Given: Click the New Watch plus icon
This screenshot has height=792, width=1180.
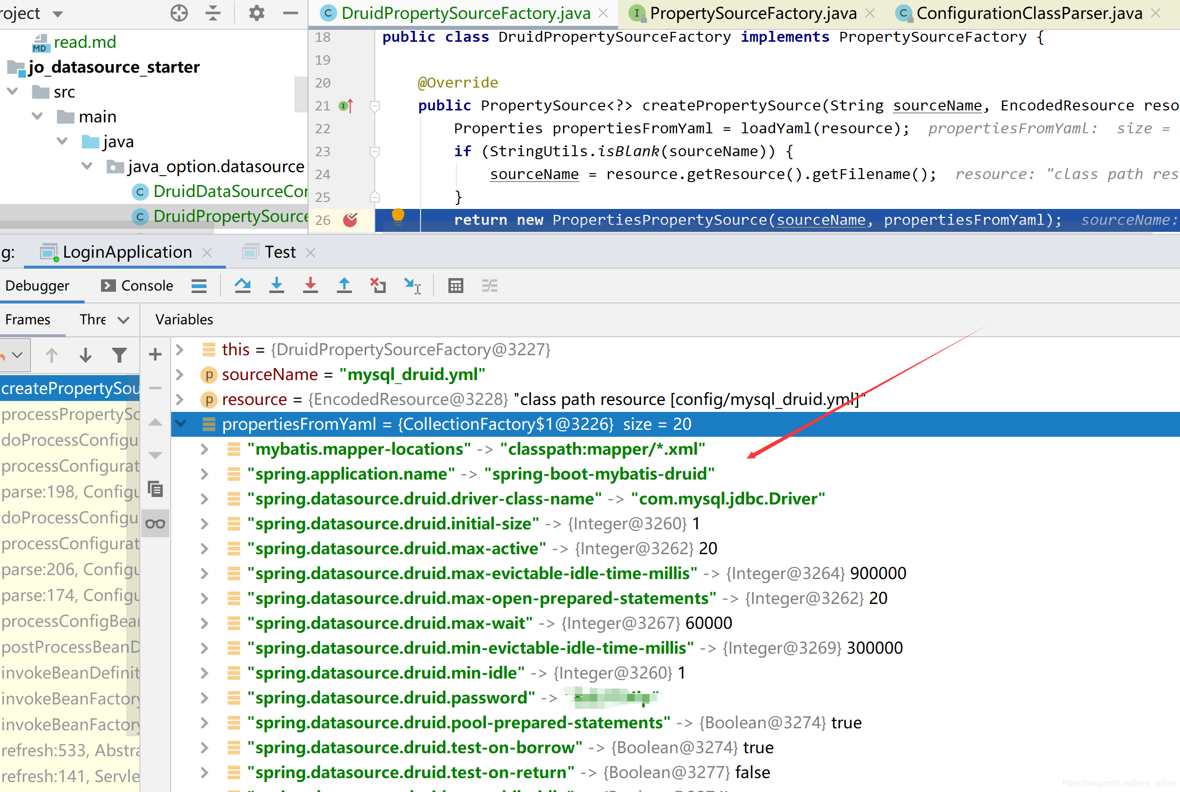Looking at the screenshot, I should [x=155, y=354].
